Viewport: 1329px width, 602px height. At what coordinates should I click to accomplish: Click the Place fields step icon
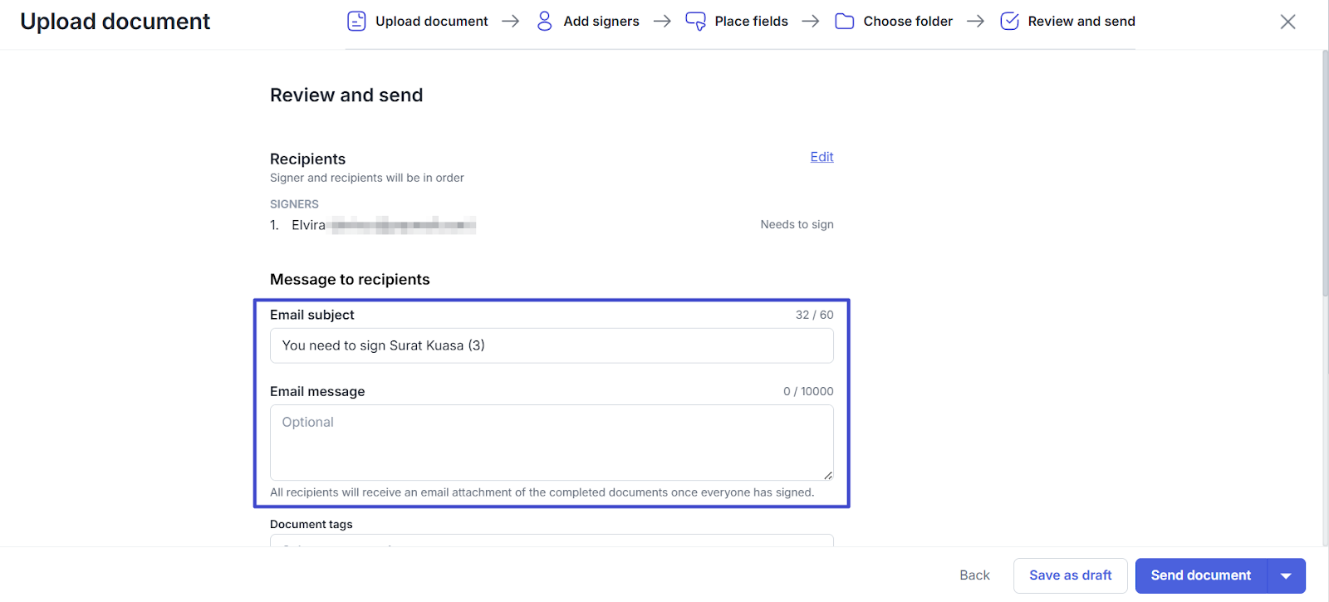tap(695, 22)
